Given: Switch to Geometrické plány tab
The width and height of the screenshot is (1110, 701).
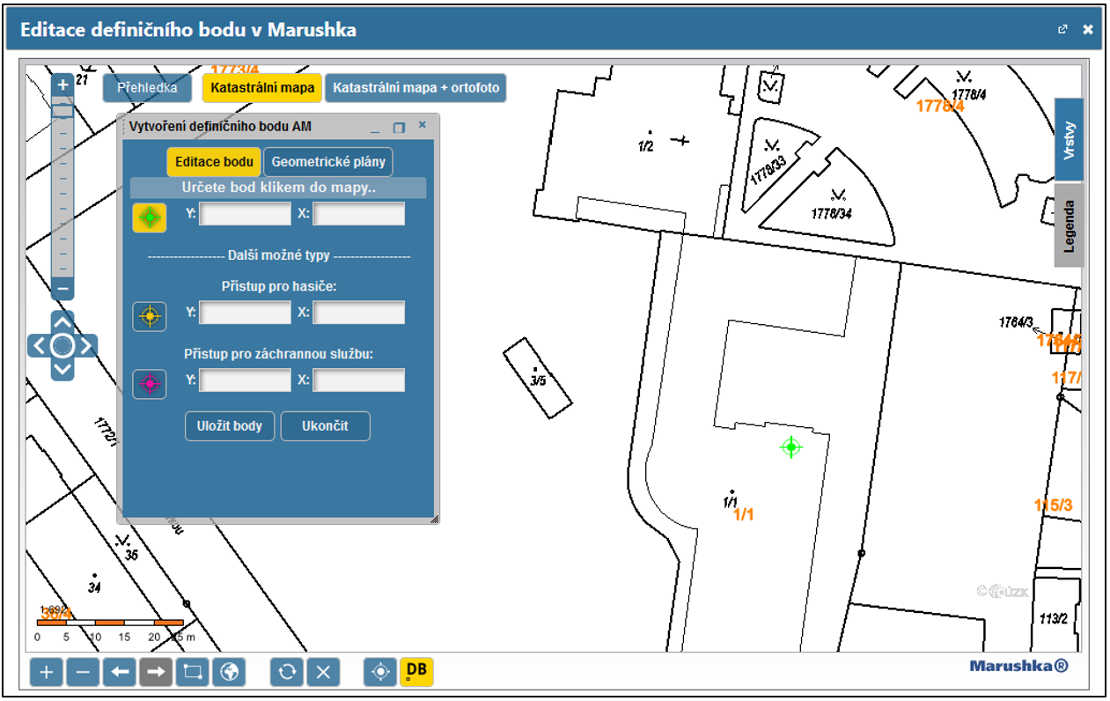Looking at the screenshot, I should point(328,162).
